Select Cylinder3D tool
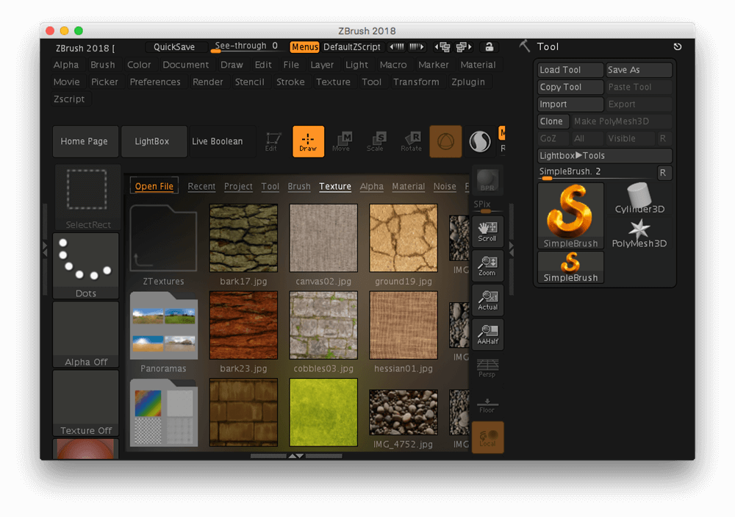735x517 pixels. point(639,199)
